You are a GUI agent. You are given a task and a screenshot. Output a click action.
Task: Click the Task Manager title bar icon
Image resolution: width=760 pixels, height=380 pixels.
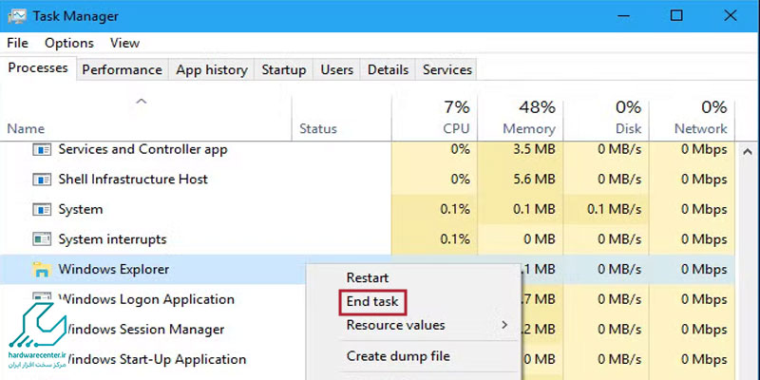click(16, 16)
